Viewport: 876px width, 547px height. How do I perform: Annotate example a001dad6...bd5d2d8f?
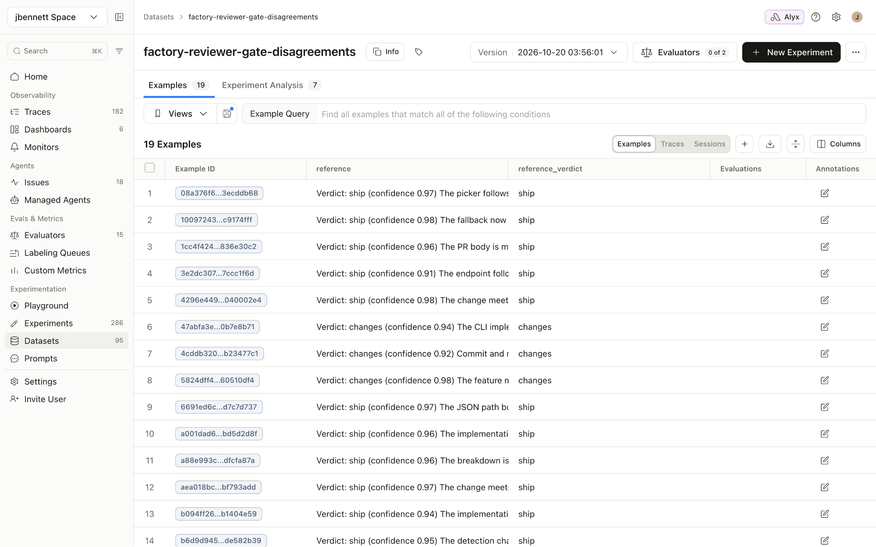825,434
